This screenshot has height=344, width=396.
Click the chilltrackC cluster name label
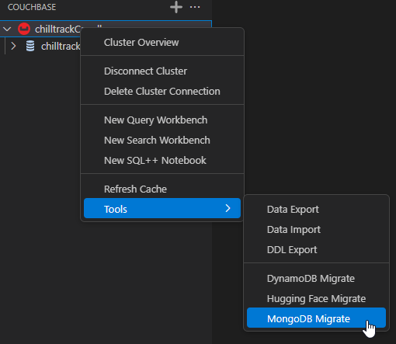pos(57,30)
